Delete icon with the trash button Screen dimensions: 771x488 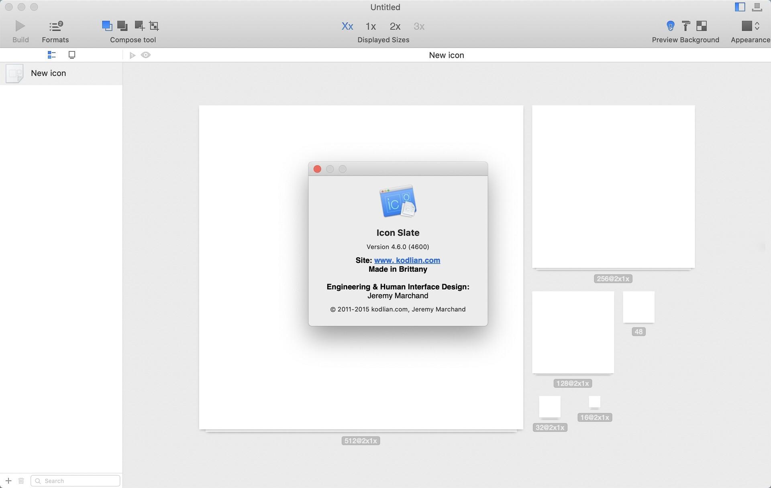[x=21, y=480]
